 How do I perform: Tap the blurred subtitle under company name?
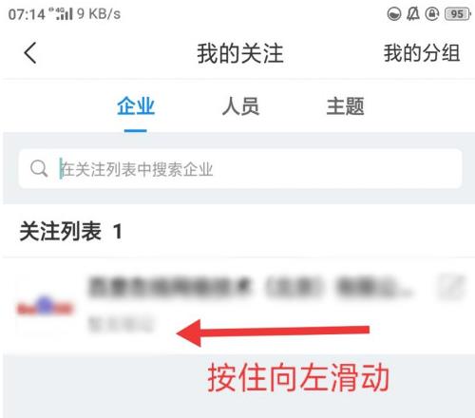(121, 324)
